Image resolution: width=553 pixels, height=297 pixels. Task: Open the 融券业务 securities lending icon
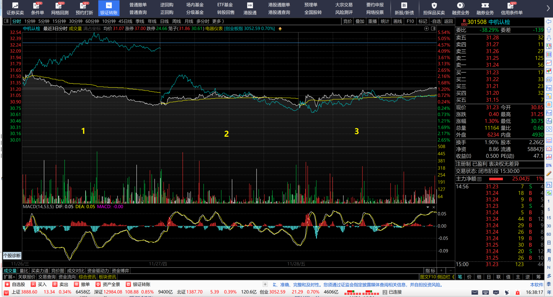(485, 8)
